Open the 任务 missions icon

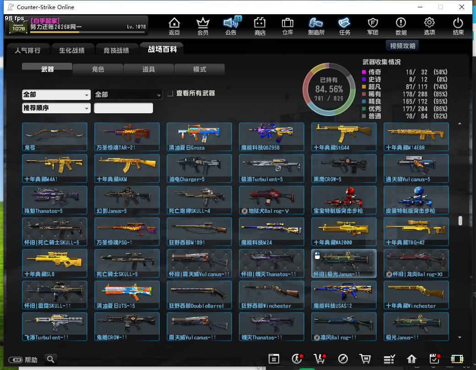345,26
